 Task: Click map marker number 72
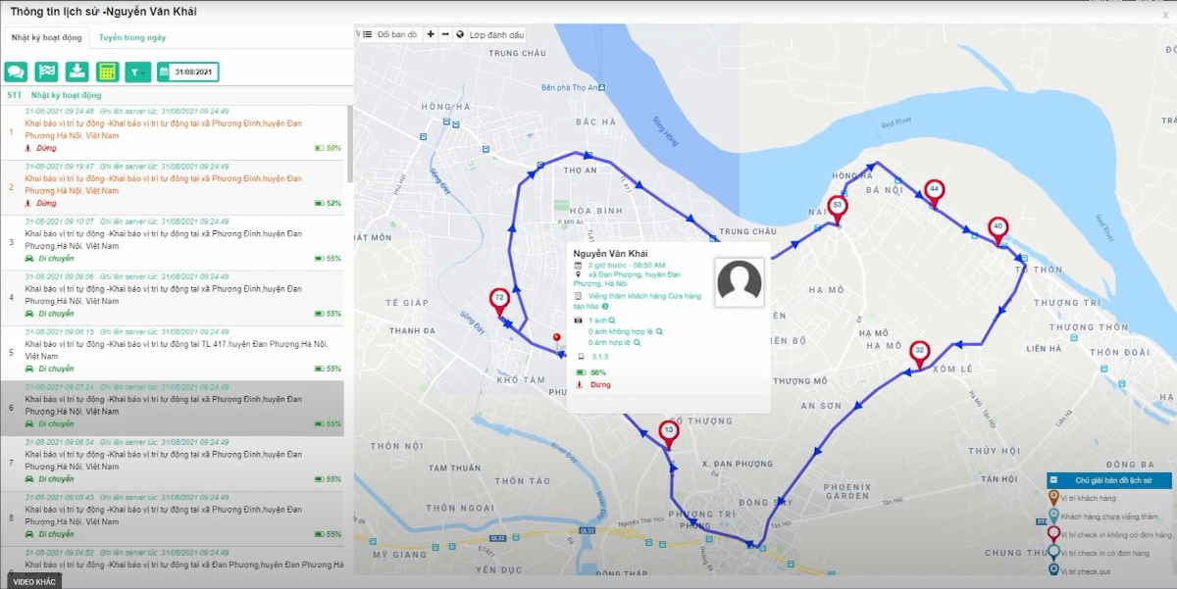(x=499, y=300)
